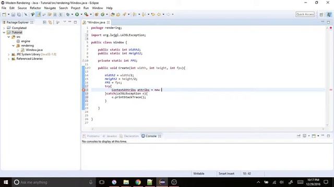Collapse the Tutorial project node
The image size is (334, 187).
pos(4,32)
